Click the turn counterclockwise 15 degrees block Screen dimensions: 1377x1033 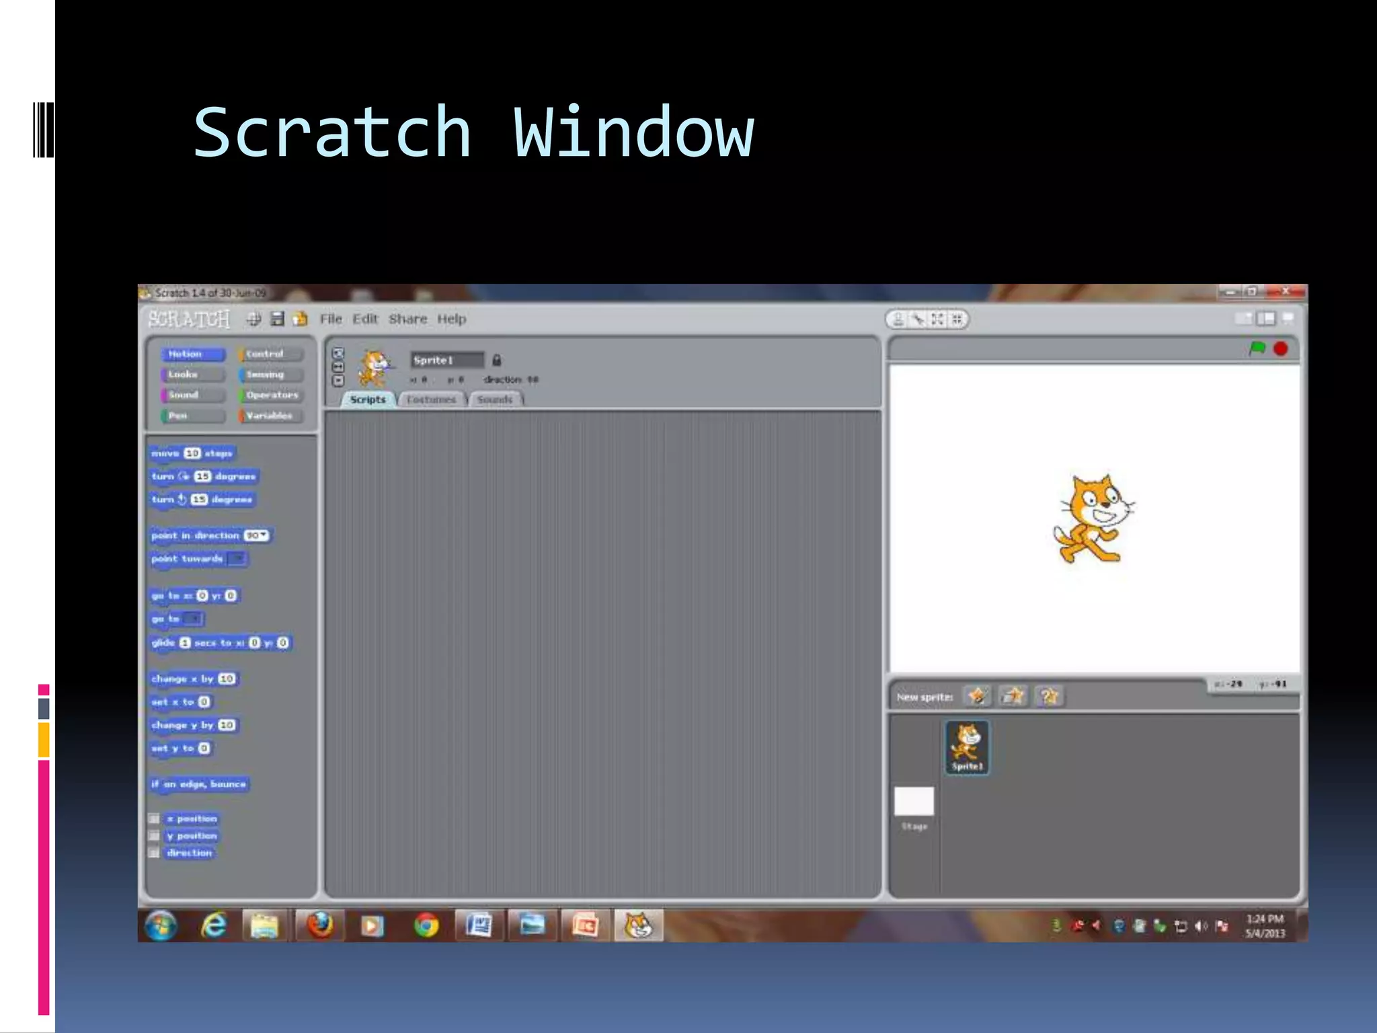[x=202, y=499]
